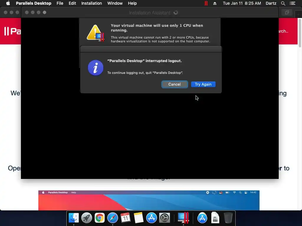The width and height of the screenshot is (302, 226).
Task: Click the warning icon in CPU alert
Action: pos(96,33)
